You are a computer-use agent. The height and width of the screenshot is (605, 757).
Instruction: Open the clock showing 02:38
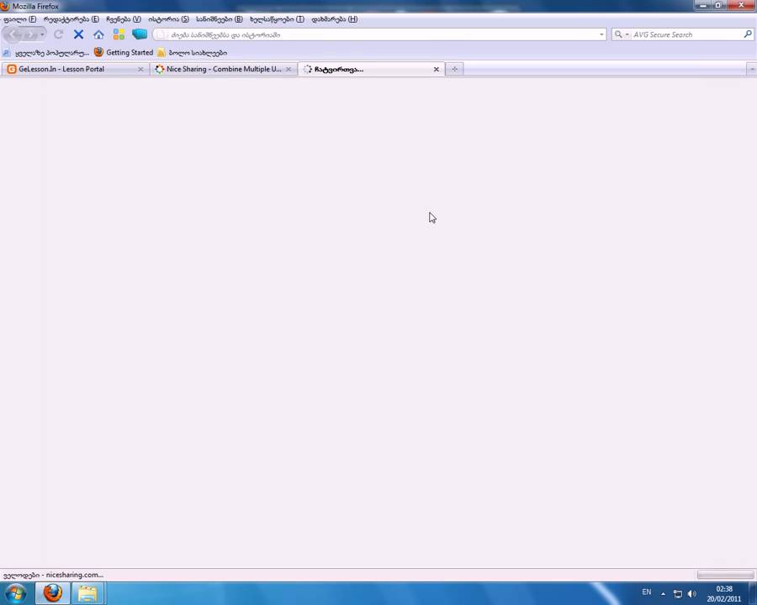click(724, 593)
